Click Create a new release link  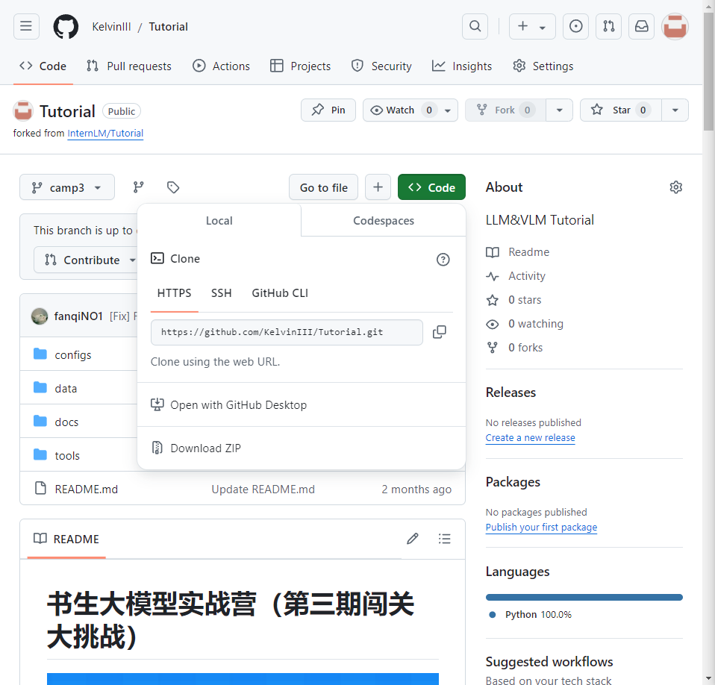530,437
